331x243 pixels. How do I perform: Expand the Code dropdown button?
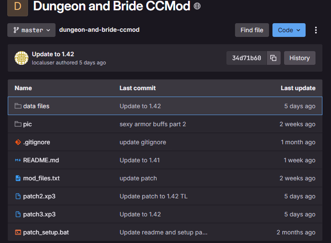289,30
